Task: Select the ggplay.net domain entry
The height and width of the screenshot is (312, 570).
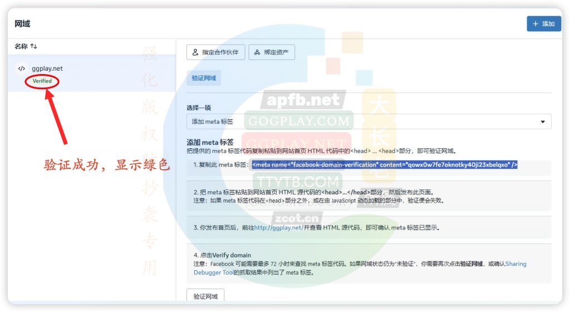Action: (x=47, y=69)
